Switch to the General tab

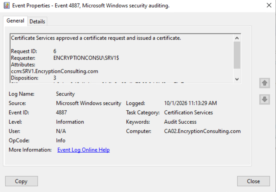click(15, 21)
